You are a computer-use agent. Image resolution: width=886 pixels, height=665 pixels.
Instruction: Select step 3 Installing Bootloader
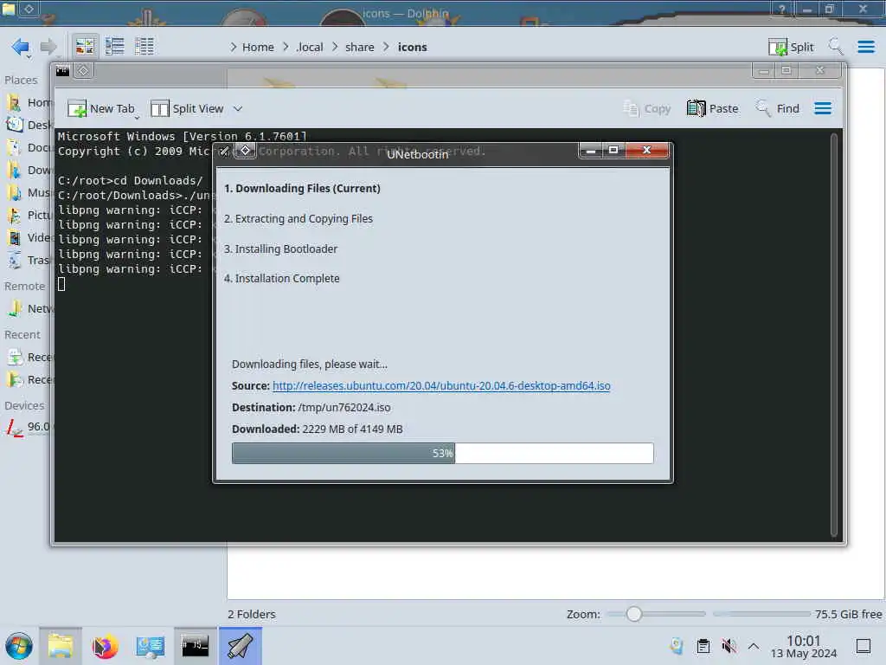point(280,249)
